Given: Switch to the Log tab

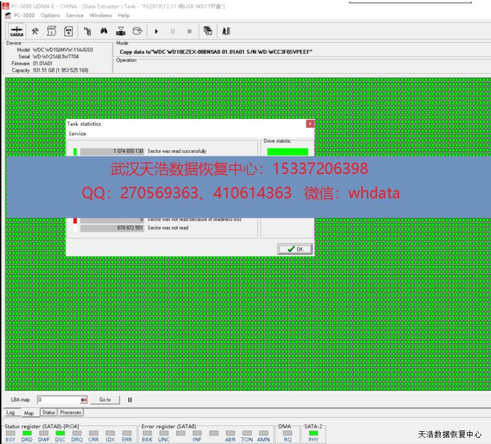Looking at the screenshot, I should 10,413.
